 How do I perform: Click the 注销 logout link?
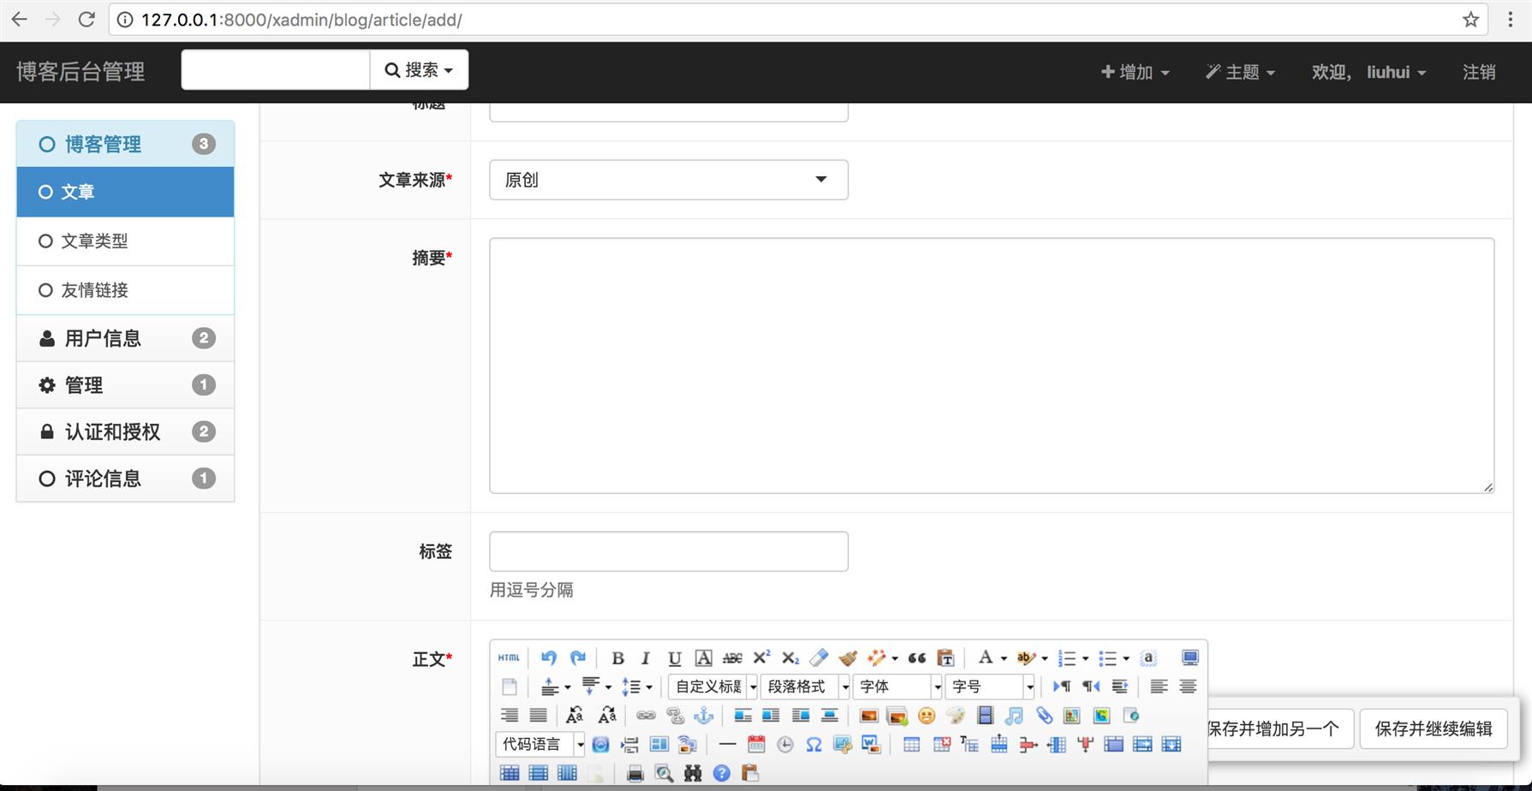coord(1479,72)
